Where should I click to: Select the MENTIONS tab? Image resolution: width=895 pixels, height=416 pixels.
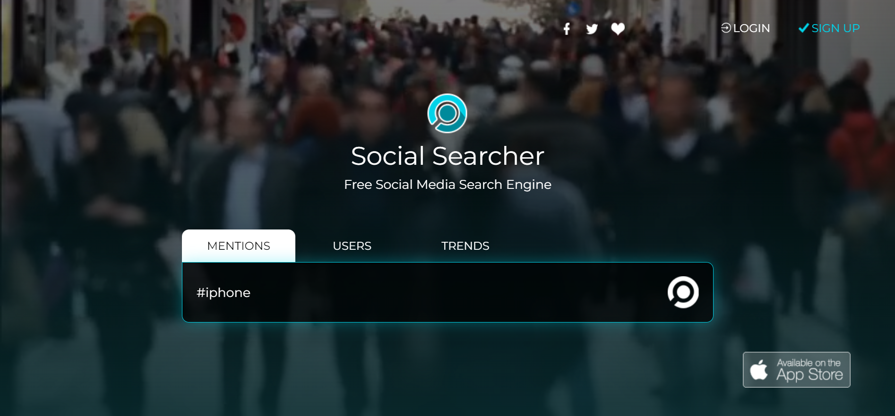[x=239, y=246]
